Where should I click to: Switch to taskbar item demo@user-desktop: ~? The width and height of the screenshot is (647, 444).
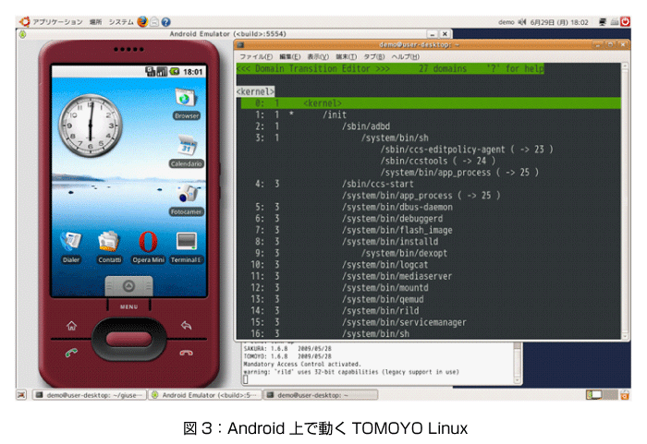click(x=321, y=395)
